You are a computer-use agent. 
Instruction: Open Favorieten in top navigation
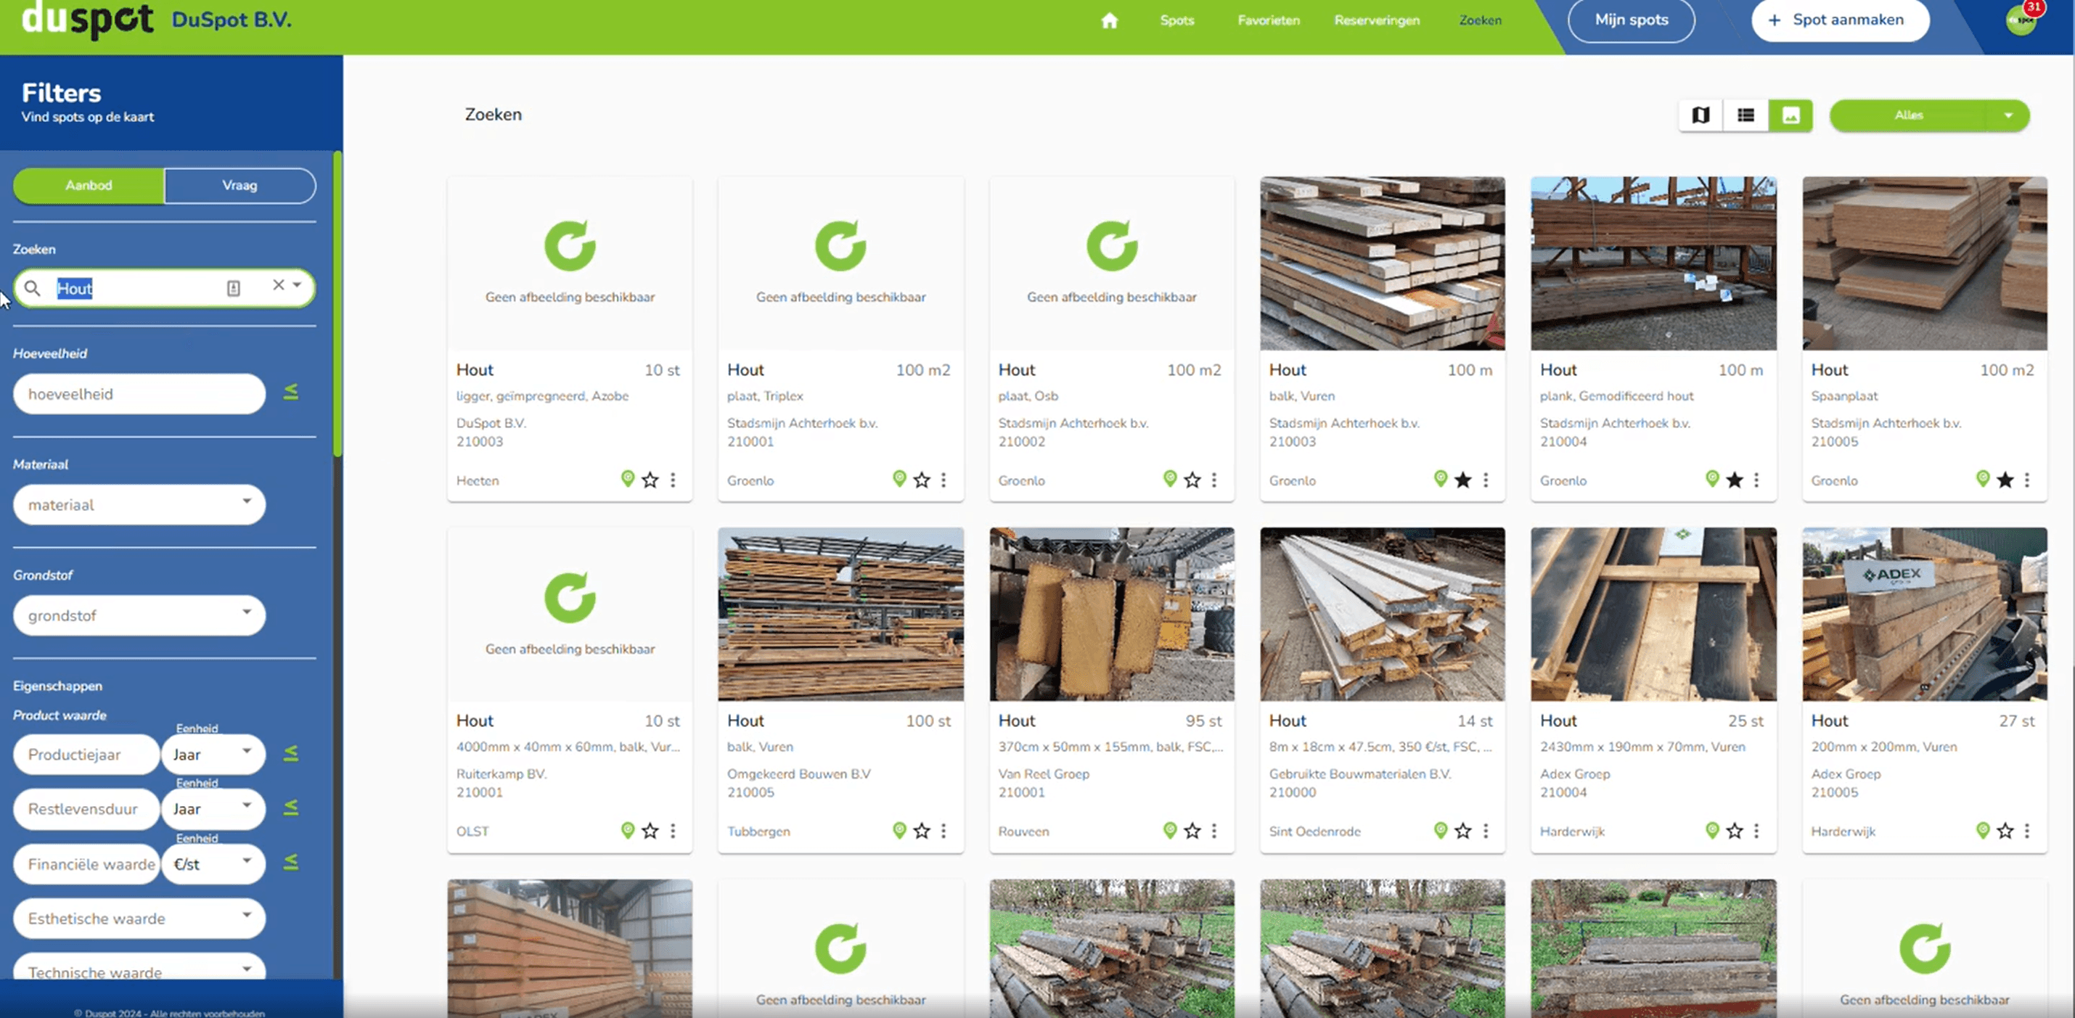coord(1268,20)
